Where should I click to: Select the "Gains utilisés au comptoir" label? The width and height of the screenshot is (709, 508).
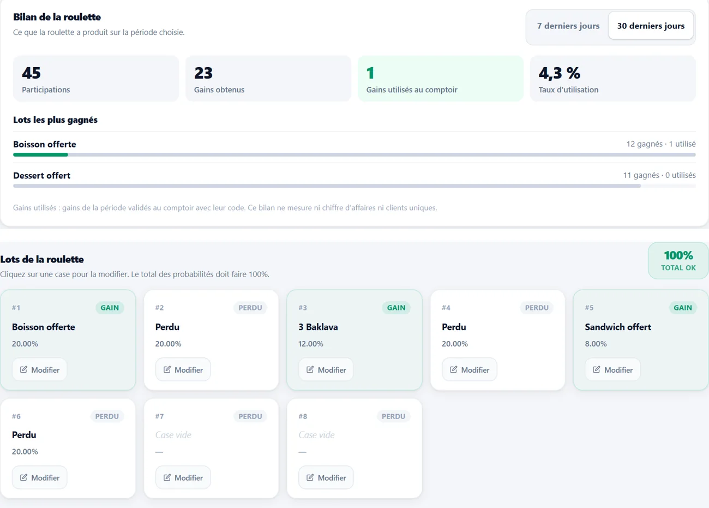pos(412,90)
